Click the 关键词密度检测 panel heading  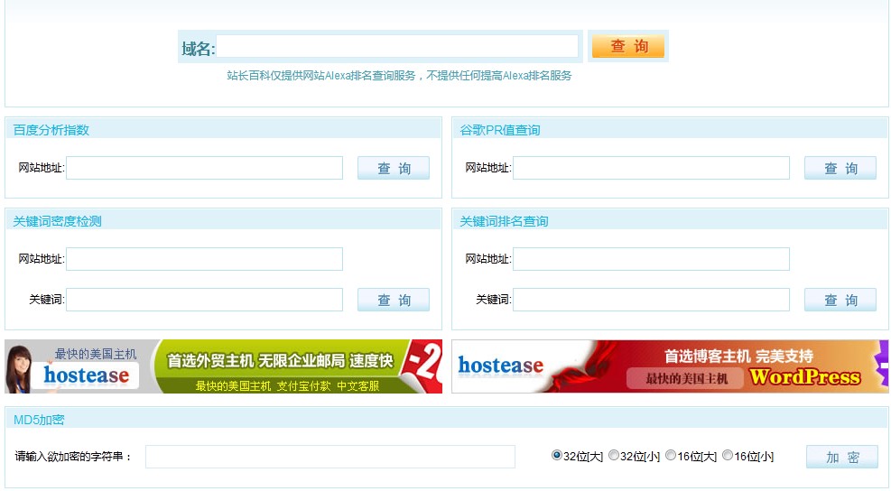coord(58,221)
